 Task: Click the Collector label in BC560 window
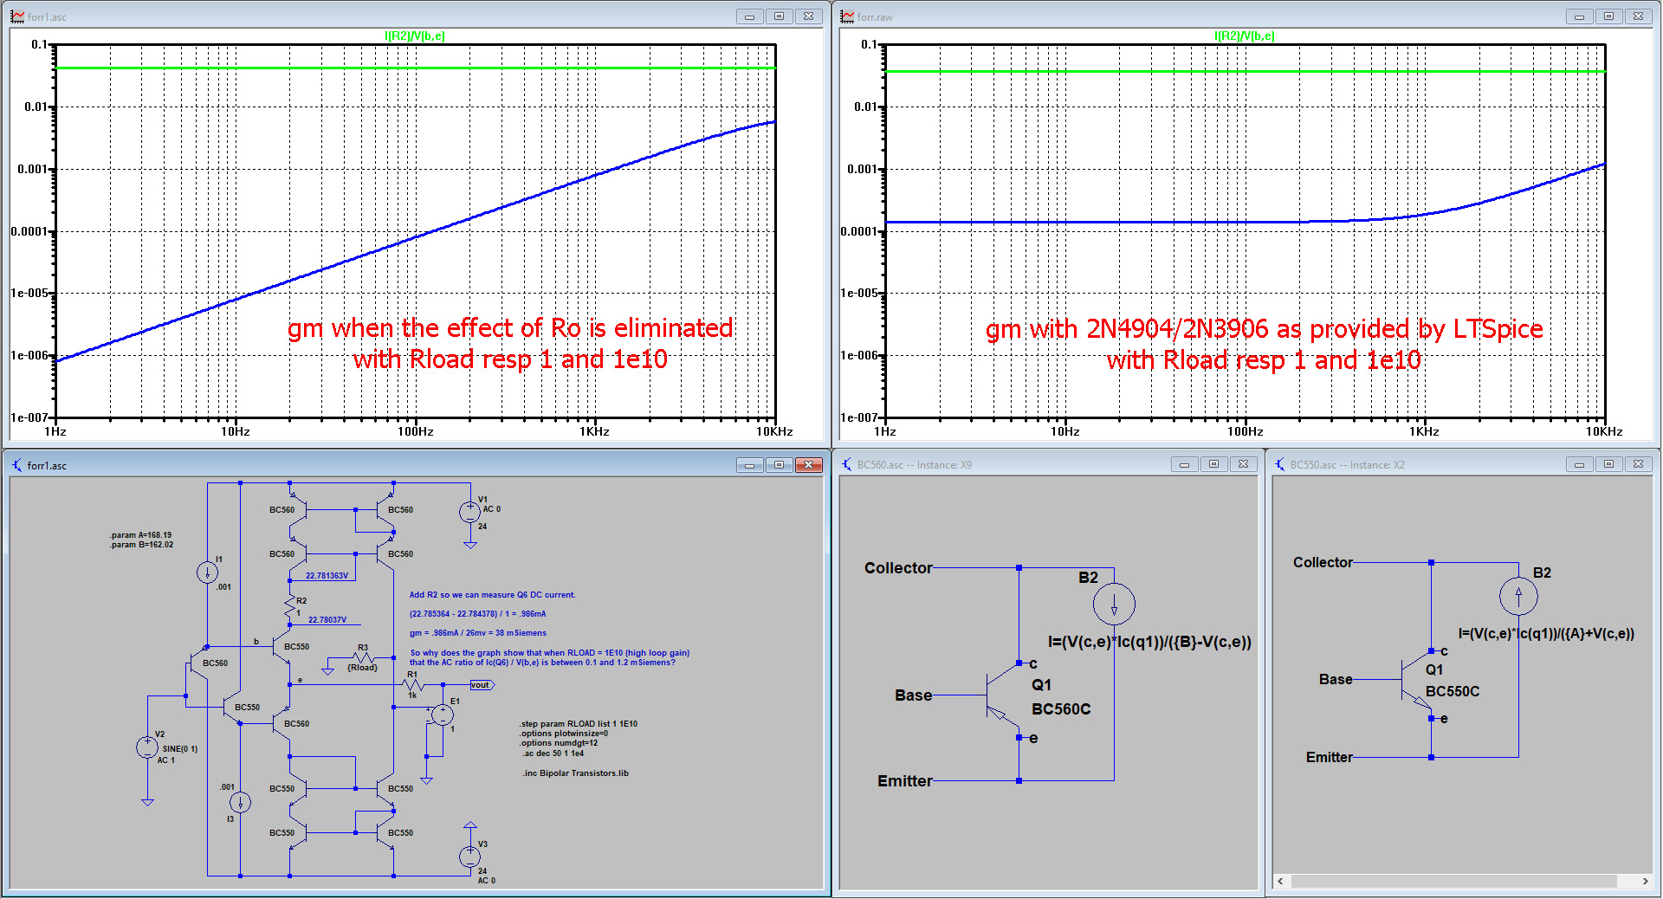coord(898,568)
